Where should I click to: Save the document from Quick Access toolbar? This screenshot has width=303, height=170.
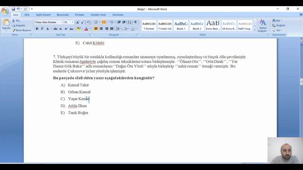pyautogui.click(x=13, y=9)
